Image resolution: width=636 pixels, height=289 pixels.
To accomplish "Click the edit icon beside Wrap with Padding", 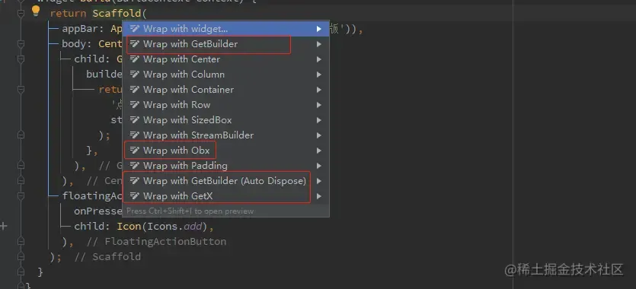I will click(x=135, y=166).
